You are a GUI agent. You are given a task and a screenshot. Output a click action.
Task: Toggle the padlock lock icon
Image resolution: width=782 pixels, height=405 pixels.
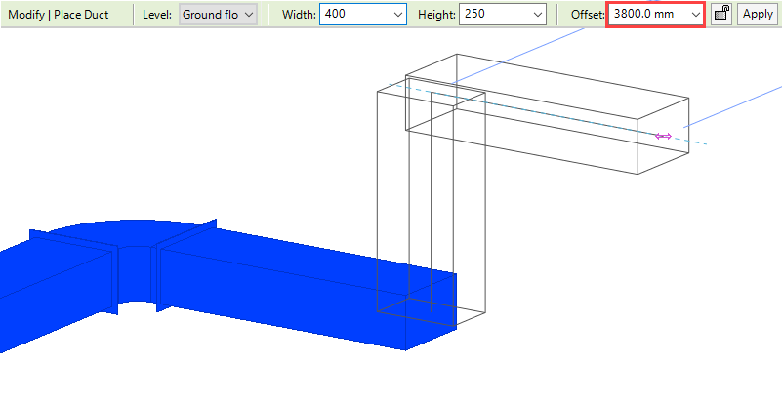click(720, 14)
